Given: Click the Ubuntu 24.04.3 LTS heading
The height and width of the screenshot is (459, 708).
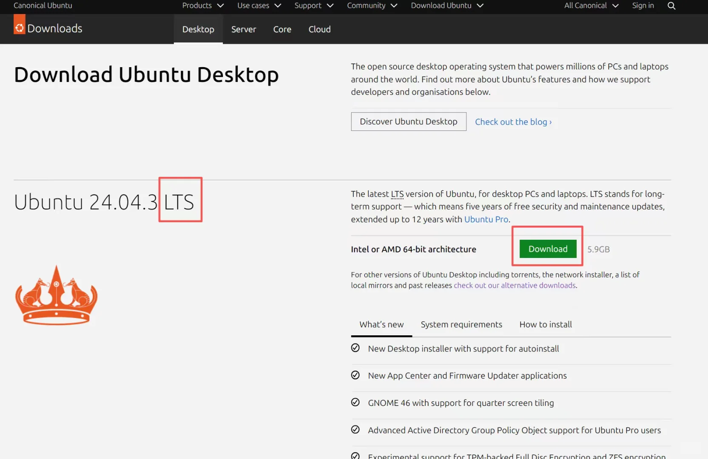Looking at the screenshot, I should (x=104, y=202).
